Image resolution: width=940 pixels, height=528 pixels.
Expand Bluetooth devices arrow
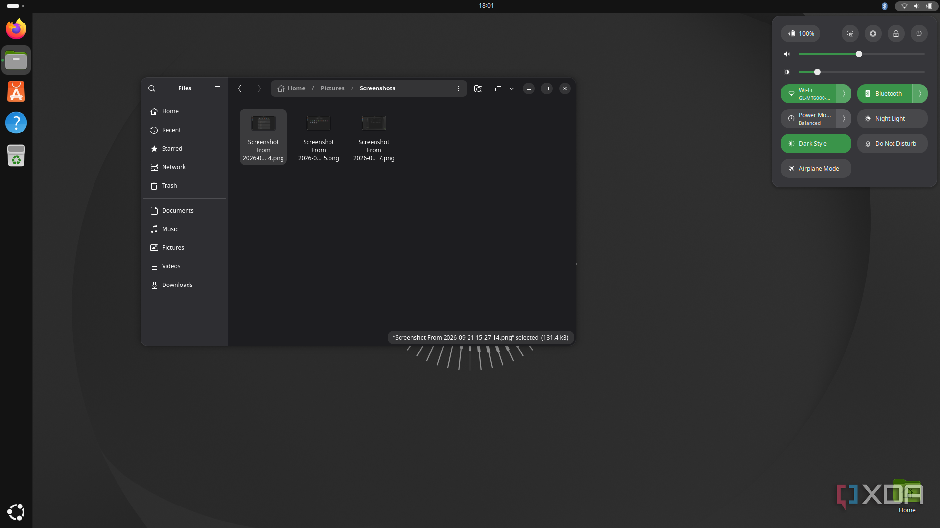pyautogui.click(x=920, y=94)
